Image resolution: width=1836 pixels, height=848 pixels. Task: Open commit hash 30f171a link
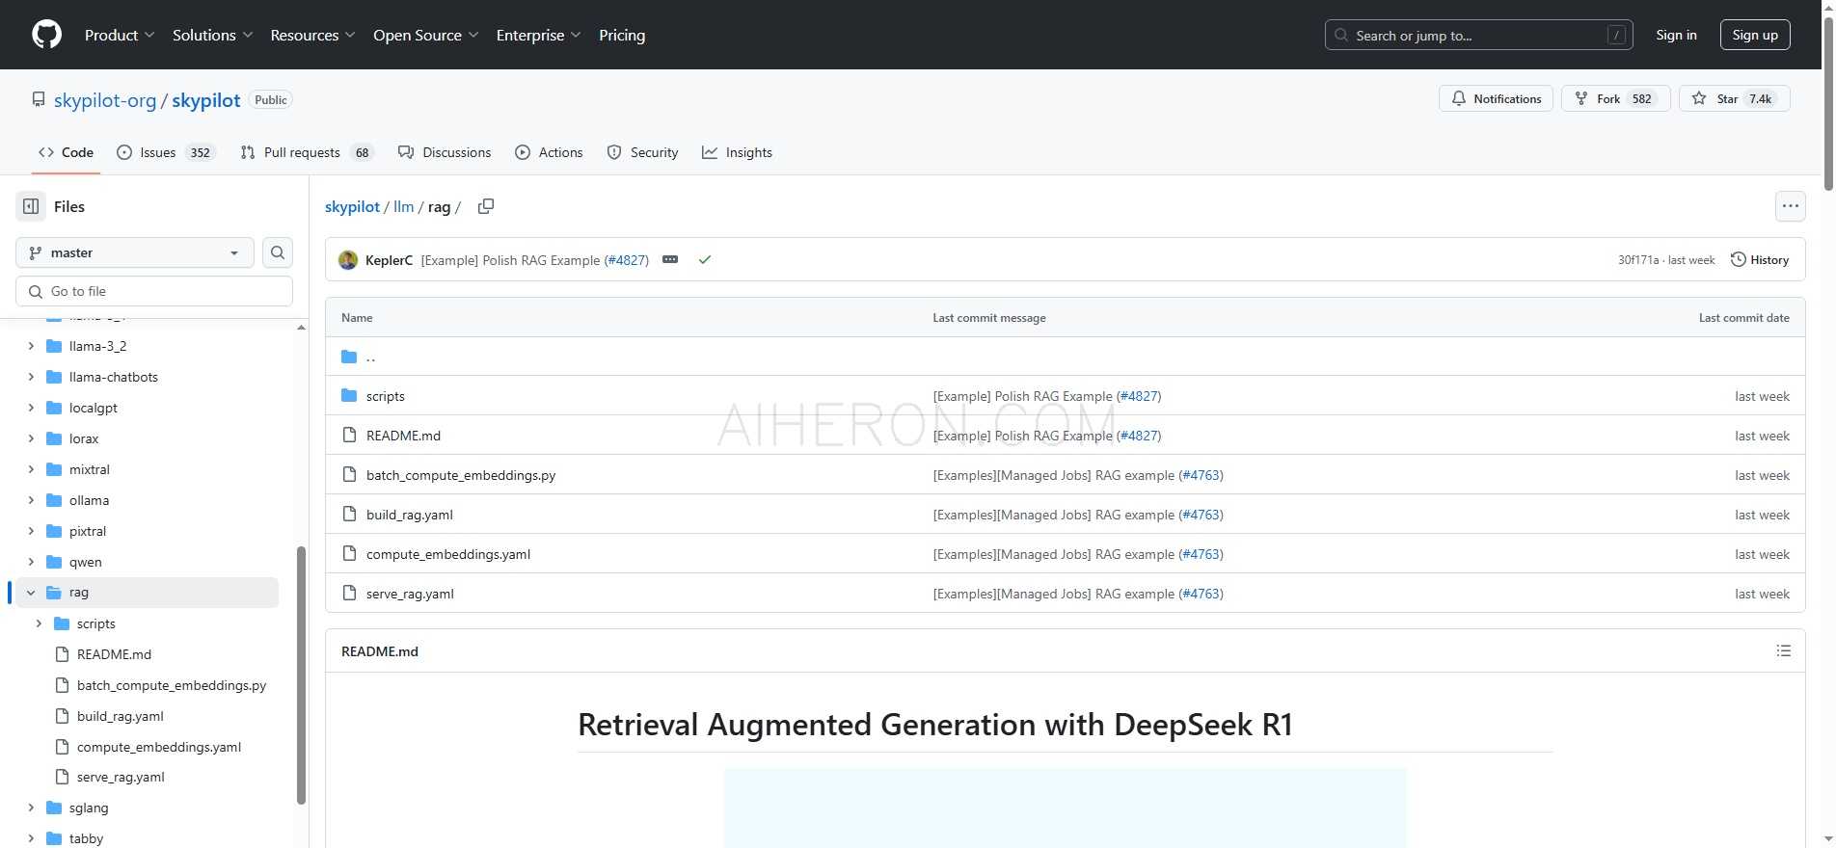[1638, 260]
